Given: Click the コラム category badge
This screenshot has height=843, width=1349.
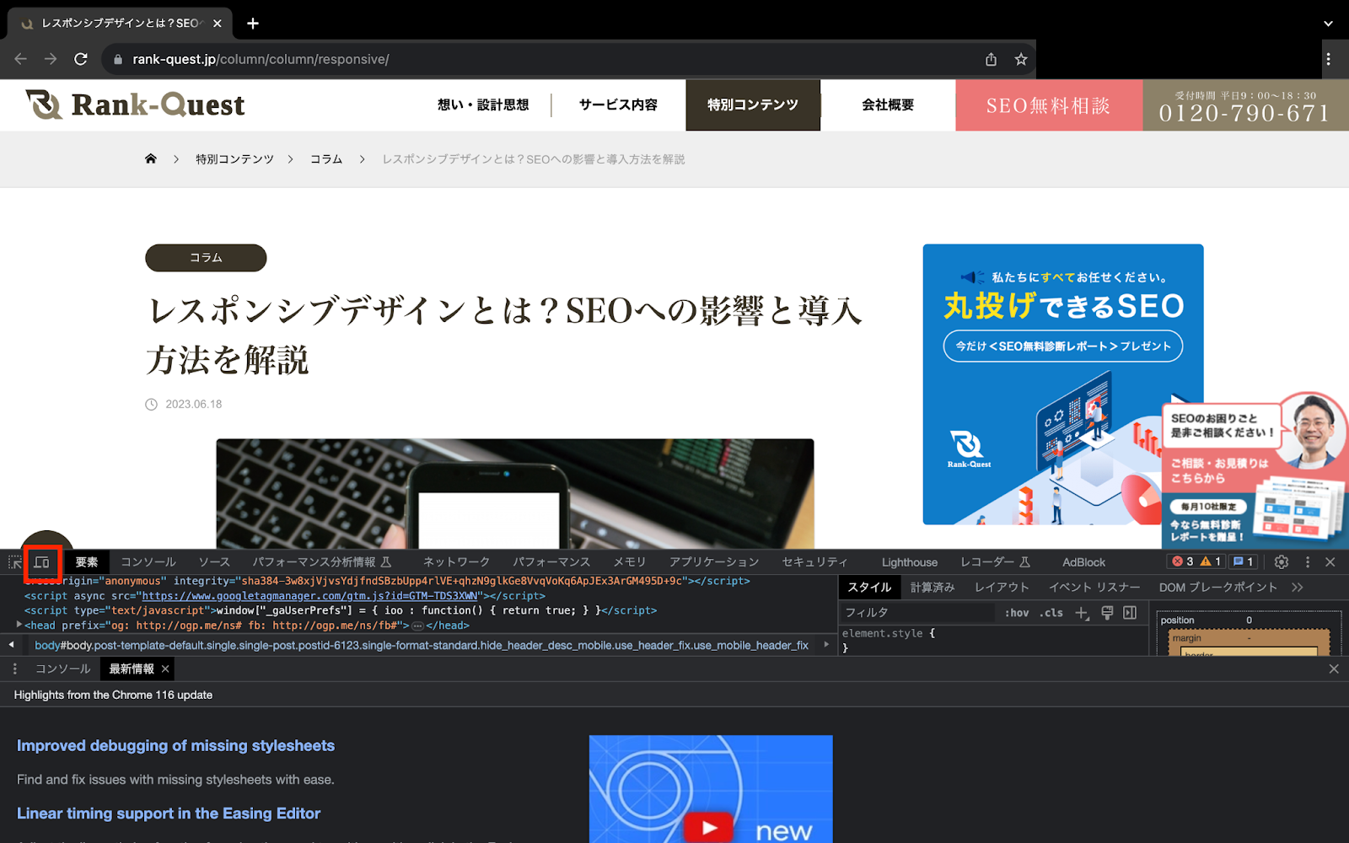Looking at the screenshot, I should [x=206, y=258].
